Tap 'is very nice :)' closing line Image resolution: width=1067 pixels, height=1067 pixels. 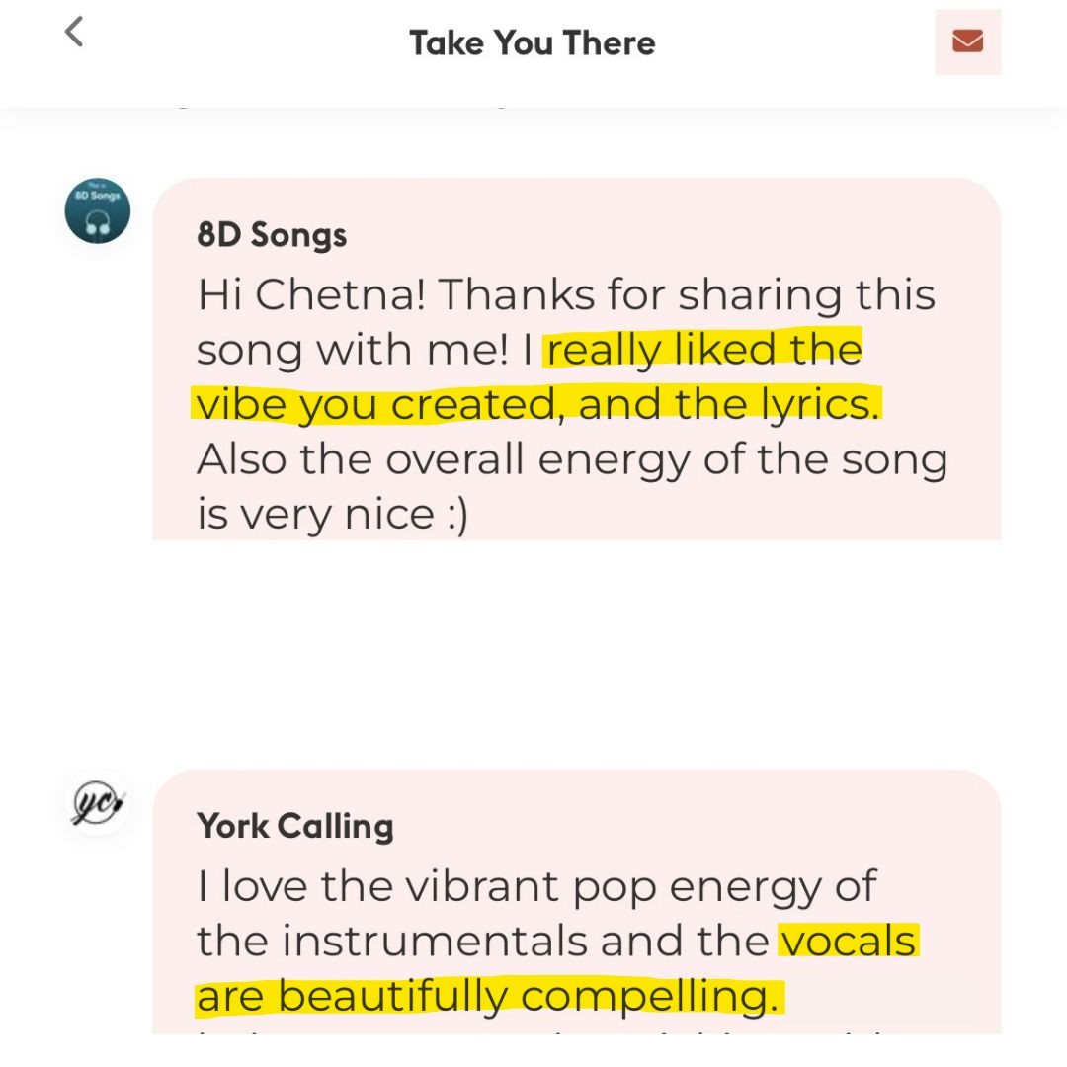(x=333, y=514)
